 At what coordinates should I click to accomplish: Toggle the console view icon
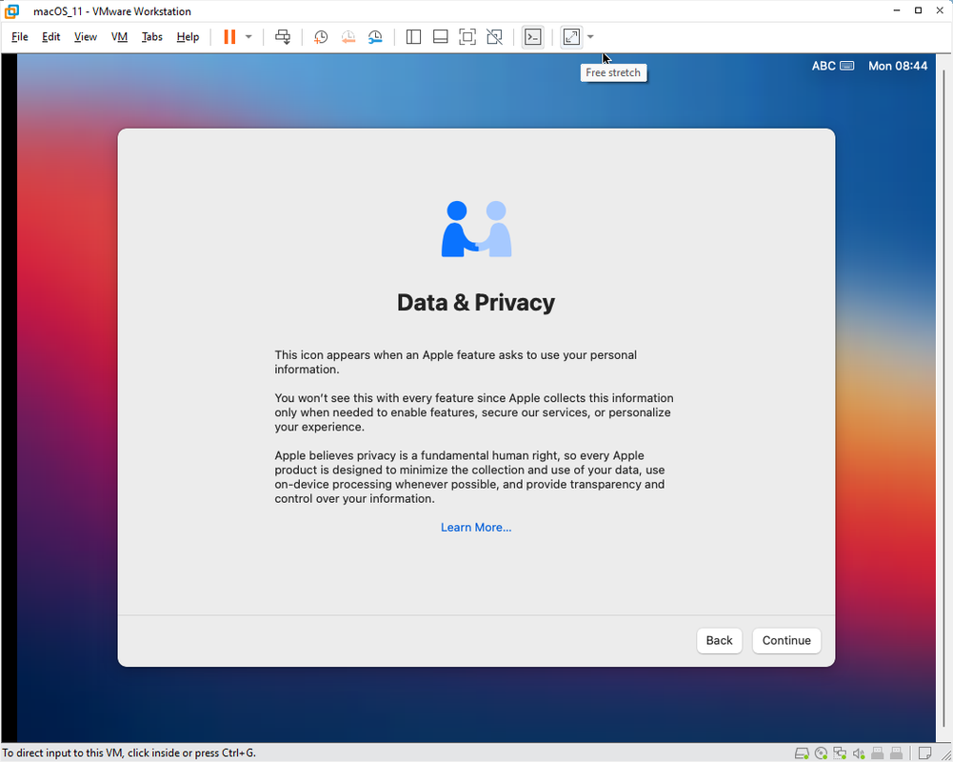533,37
